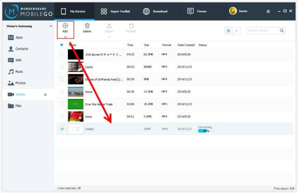The image size is (298, 193).
Task: Click the Wildlife converting progress bar
Action: pos(206,131)
